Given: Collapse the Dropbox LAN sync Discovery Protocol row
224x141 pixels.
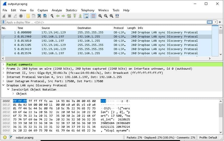Looking at the screenshot, I should (3, 85).
